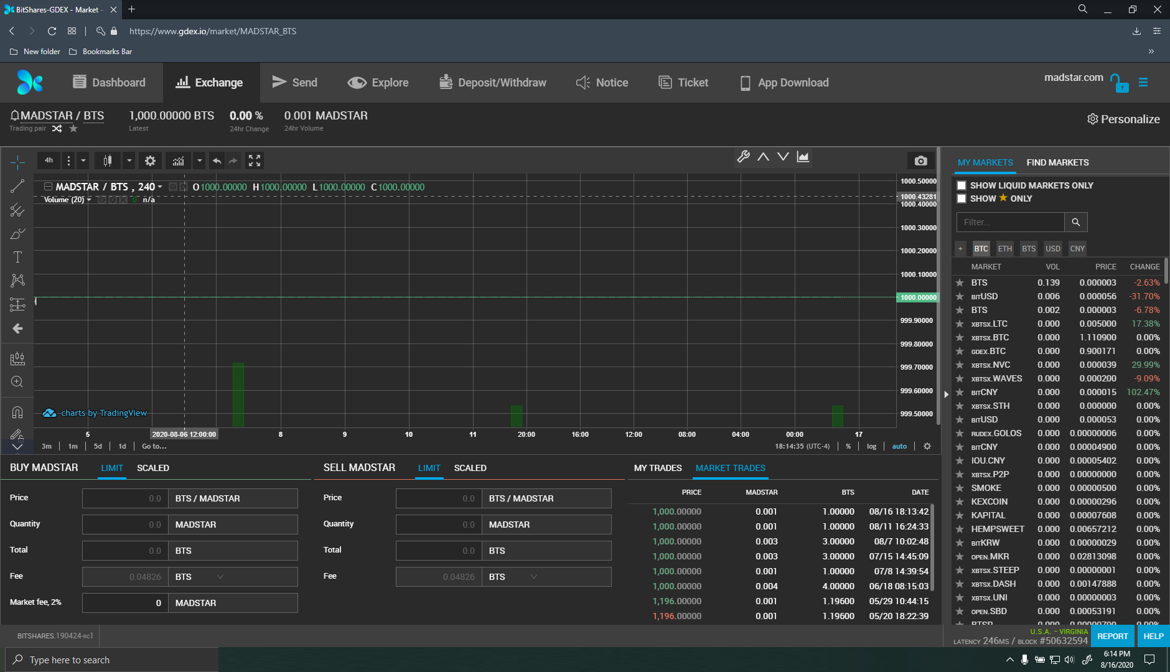Image resolution: width=1170 pixels, height=672 pixels.
Task: Search markets with magnifier button
Action: tap(1076, 222)
